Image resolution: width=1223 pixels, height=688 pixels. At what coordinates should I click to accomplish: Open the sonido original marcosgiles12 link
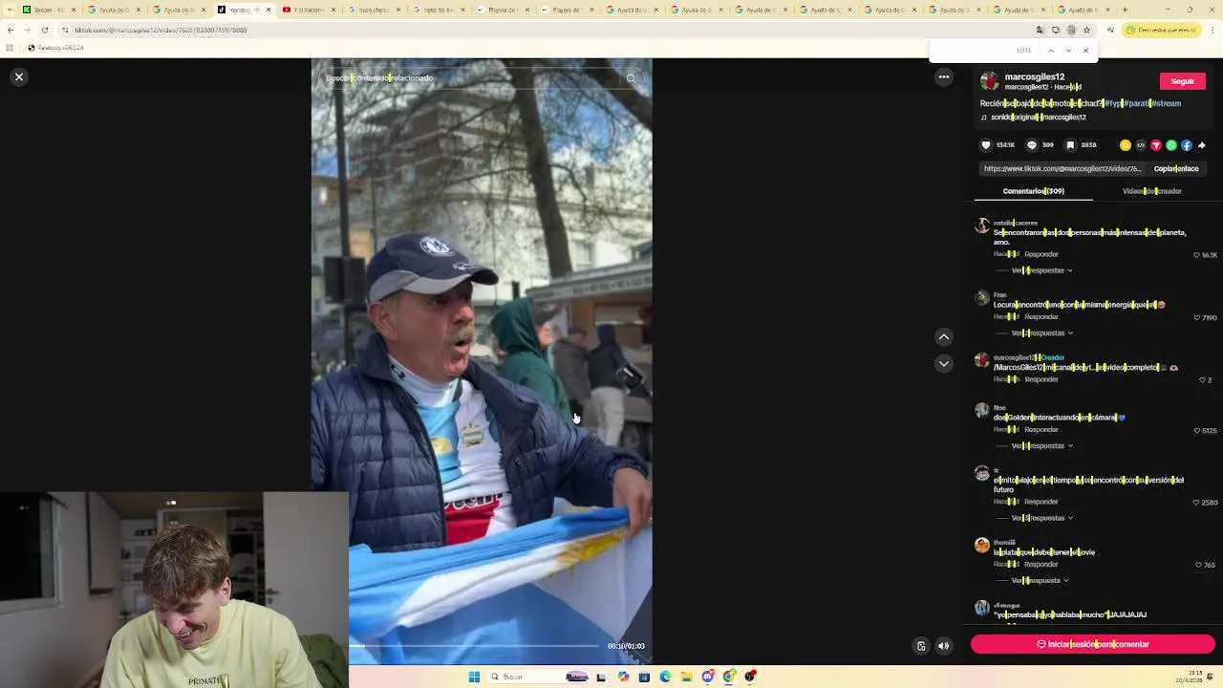click(x=1038, y=118)
